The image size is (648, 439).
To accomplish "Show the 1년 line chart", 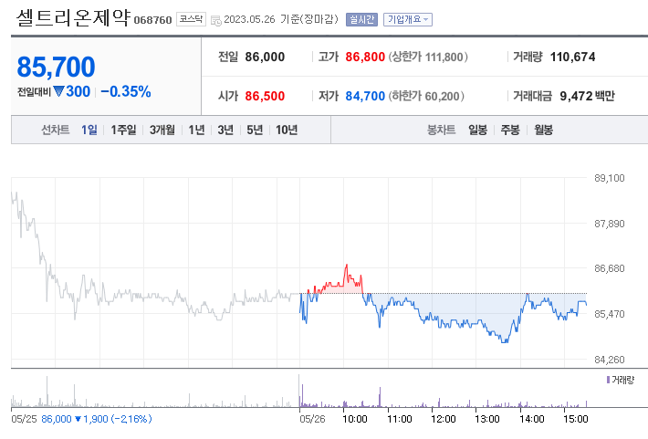I will point(196,130).
